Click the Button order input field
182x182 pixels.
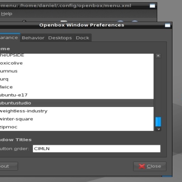[96, 149]
